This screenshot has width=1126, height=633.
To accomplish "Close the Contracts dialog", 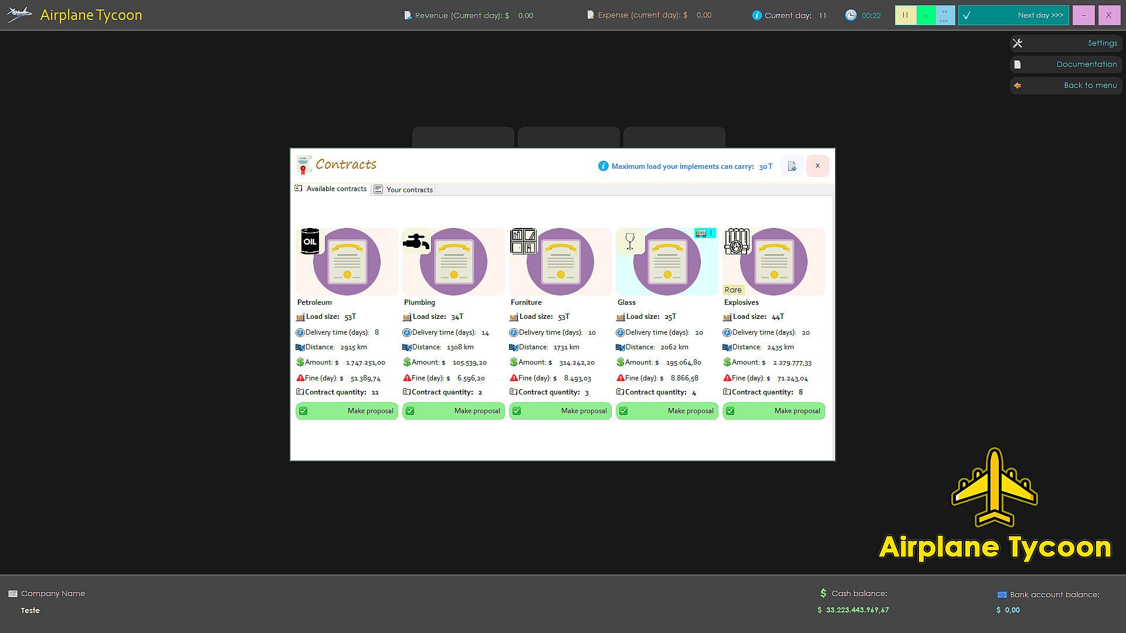I will [x=818, y=166].
